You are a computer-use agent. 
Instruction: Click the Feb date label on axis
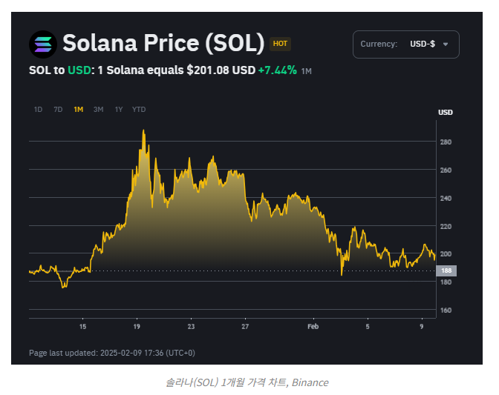coord(313,326)
